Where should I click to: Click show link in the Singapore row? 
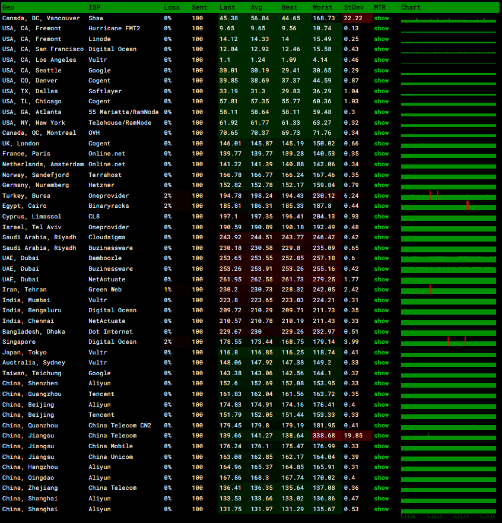coord(381,342)
